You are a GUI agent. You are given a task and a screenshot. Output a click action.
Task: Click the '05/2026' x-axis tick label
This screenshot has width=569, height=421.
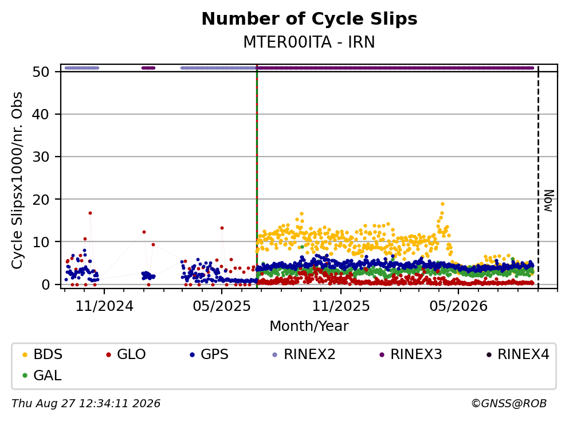pos(458,307)
